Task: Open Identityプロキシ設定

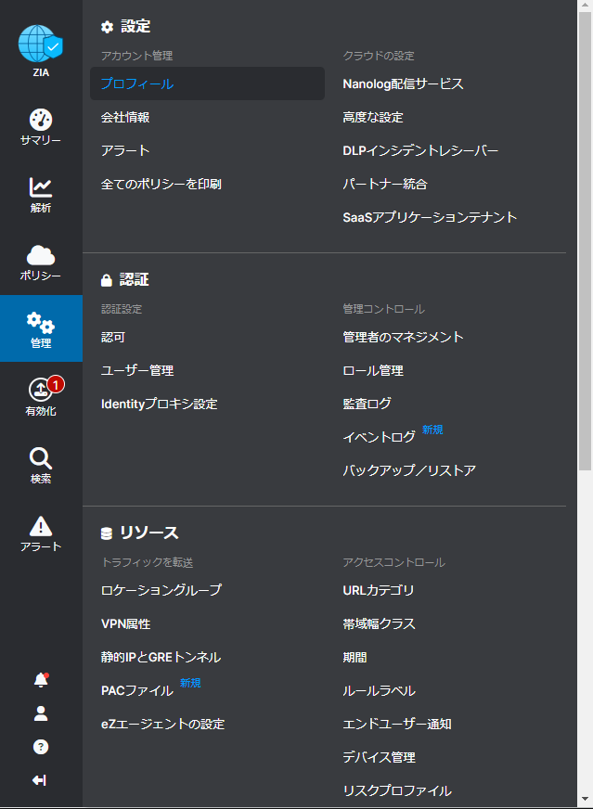Action: [159, 404]
